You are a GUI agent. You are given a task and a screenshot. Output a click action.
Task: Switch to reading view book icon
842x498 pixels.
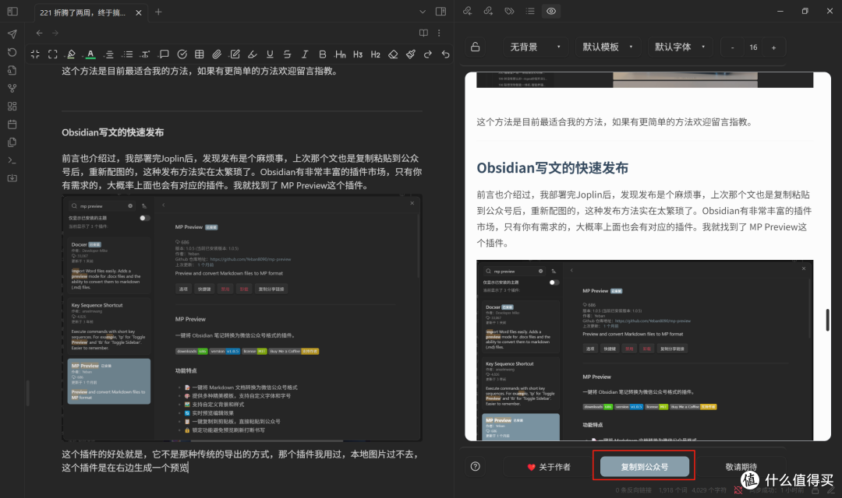point(423,33)
